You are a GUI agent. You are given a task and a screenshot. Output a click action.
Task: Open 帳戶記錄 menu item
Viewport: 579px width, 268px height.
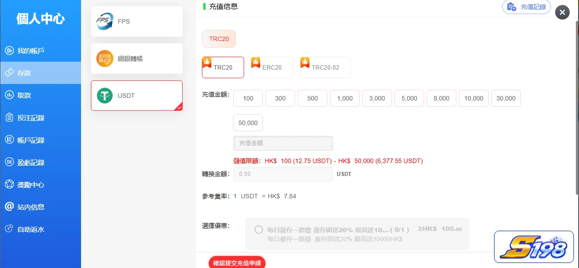point(40,140)
